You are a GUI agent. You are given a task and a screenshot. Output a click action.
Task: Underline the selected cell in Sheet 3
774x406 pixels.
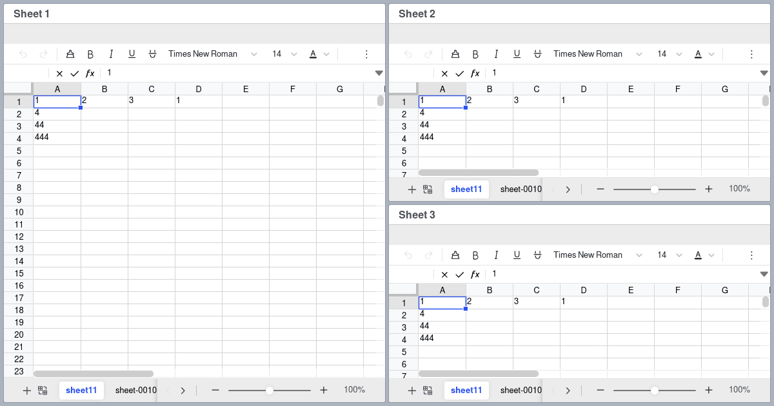(x=517, y=255)
